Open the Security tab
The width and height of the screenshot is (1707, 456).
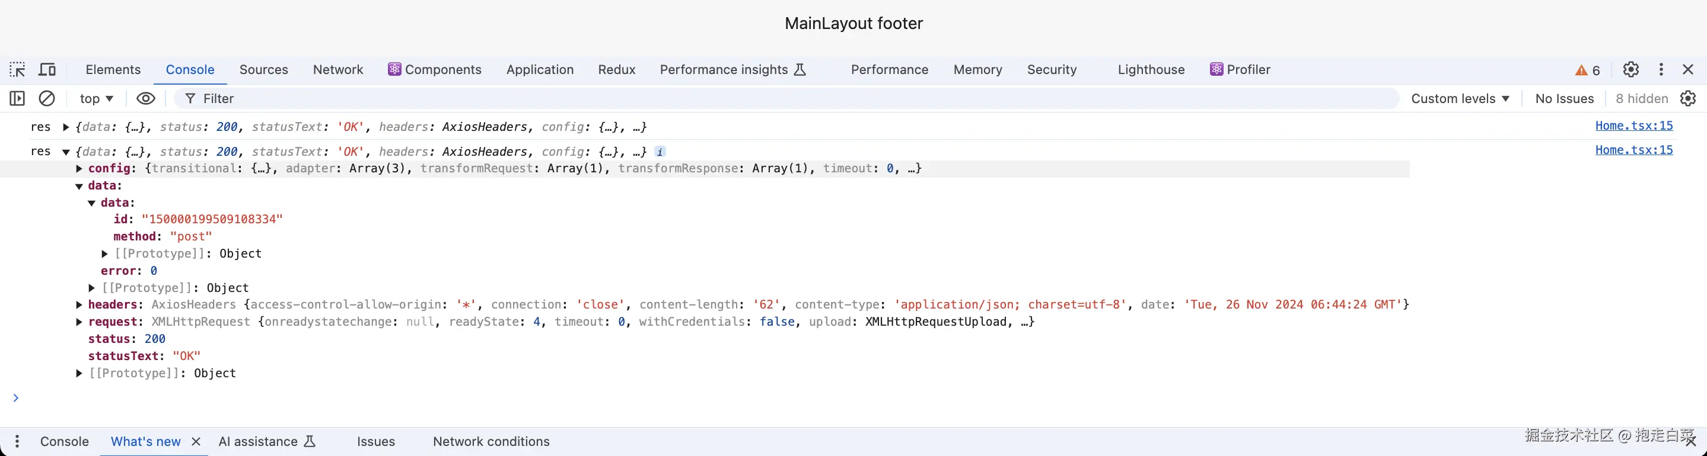[1052, 69]
